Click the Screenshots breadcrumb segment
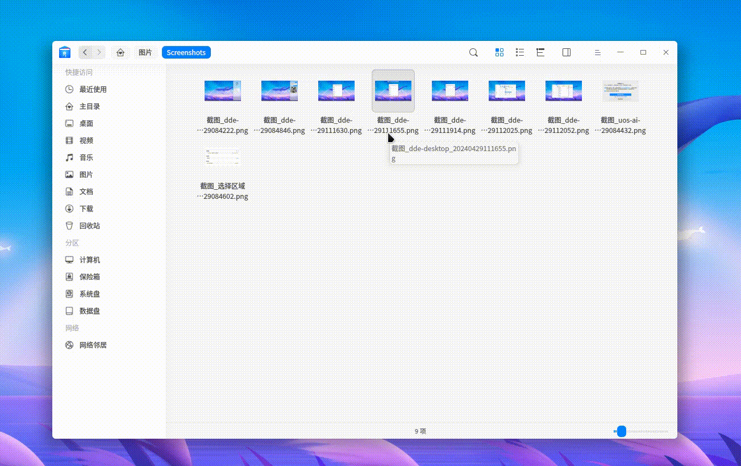This screenshot has height=466, width=741. tap(186, 52)
